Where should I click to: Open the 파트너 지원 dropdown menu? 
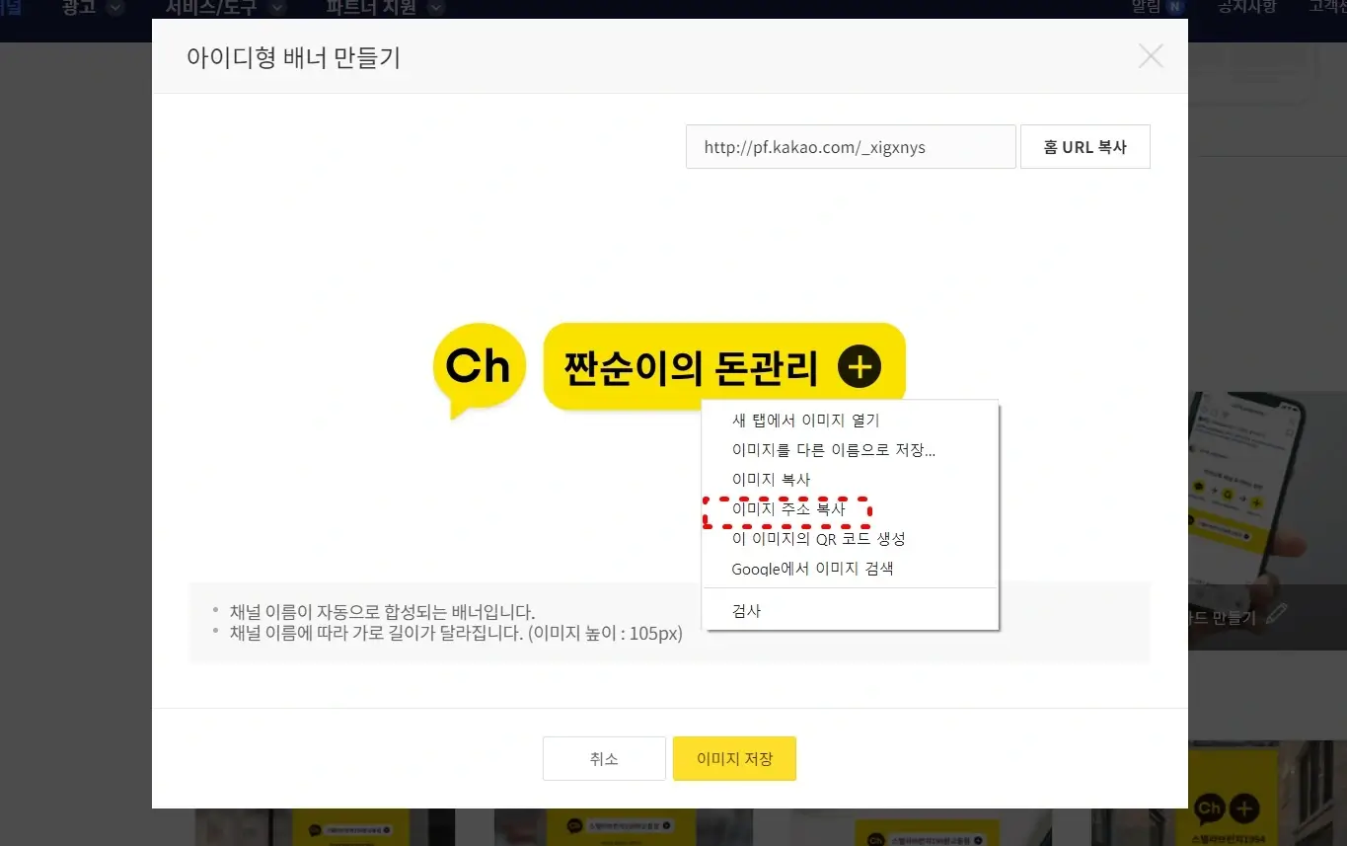[x=385, y=8]
